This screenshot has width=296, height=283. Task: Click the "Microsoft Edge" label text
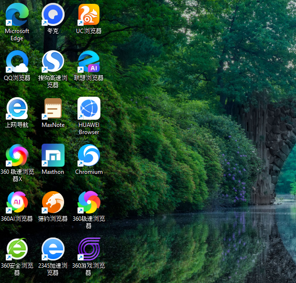[x=17, y=34]
